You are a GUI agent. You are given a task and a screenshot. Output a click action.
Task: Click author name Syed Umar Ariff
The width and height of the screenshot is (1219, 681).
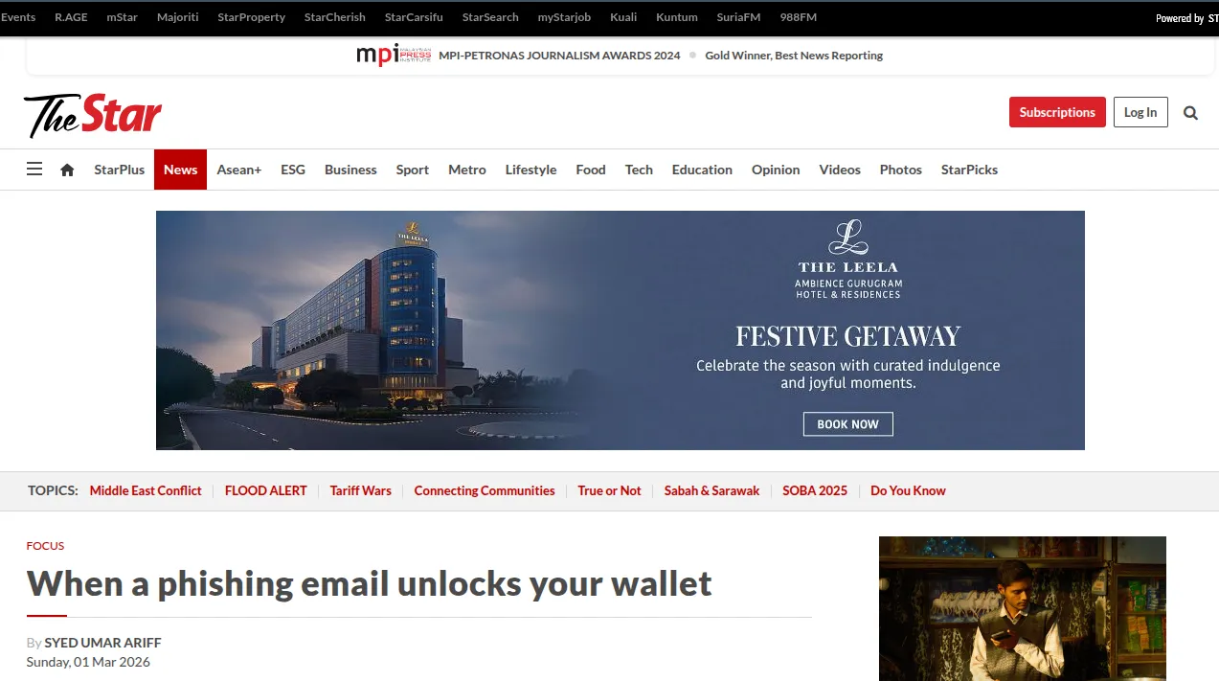[x=102, y=643]
